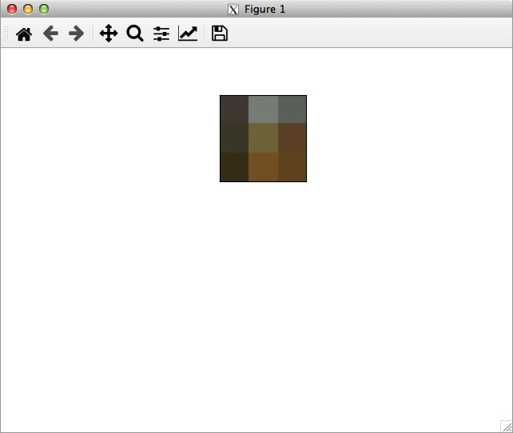Screen dimensions: 513x433
Task: Click the window resize grip in corner
Action: pyautogui.click(x=506, y=426)
